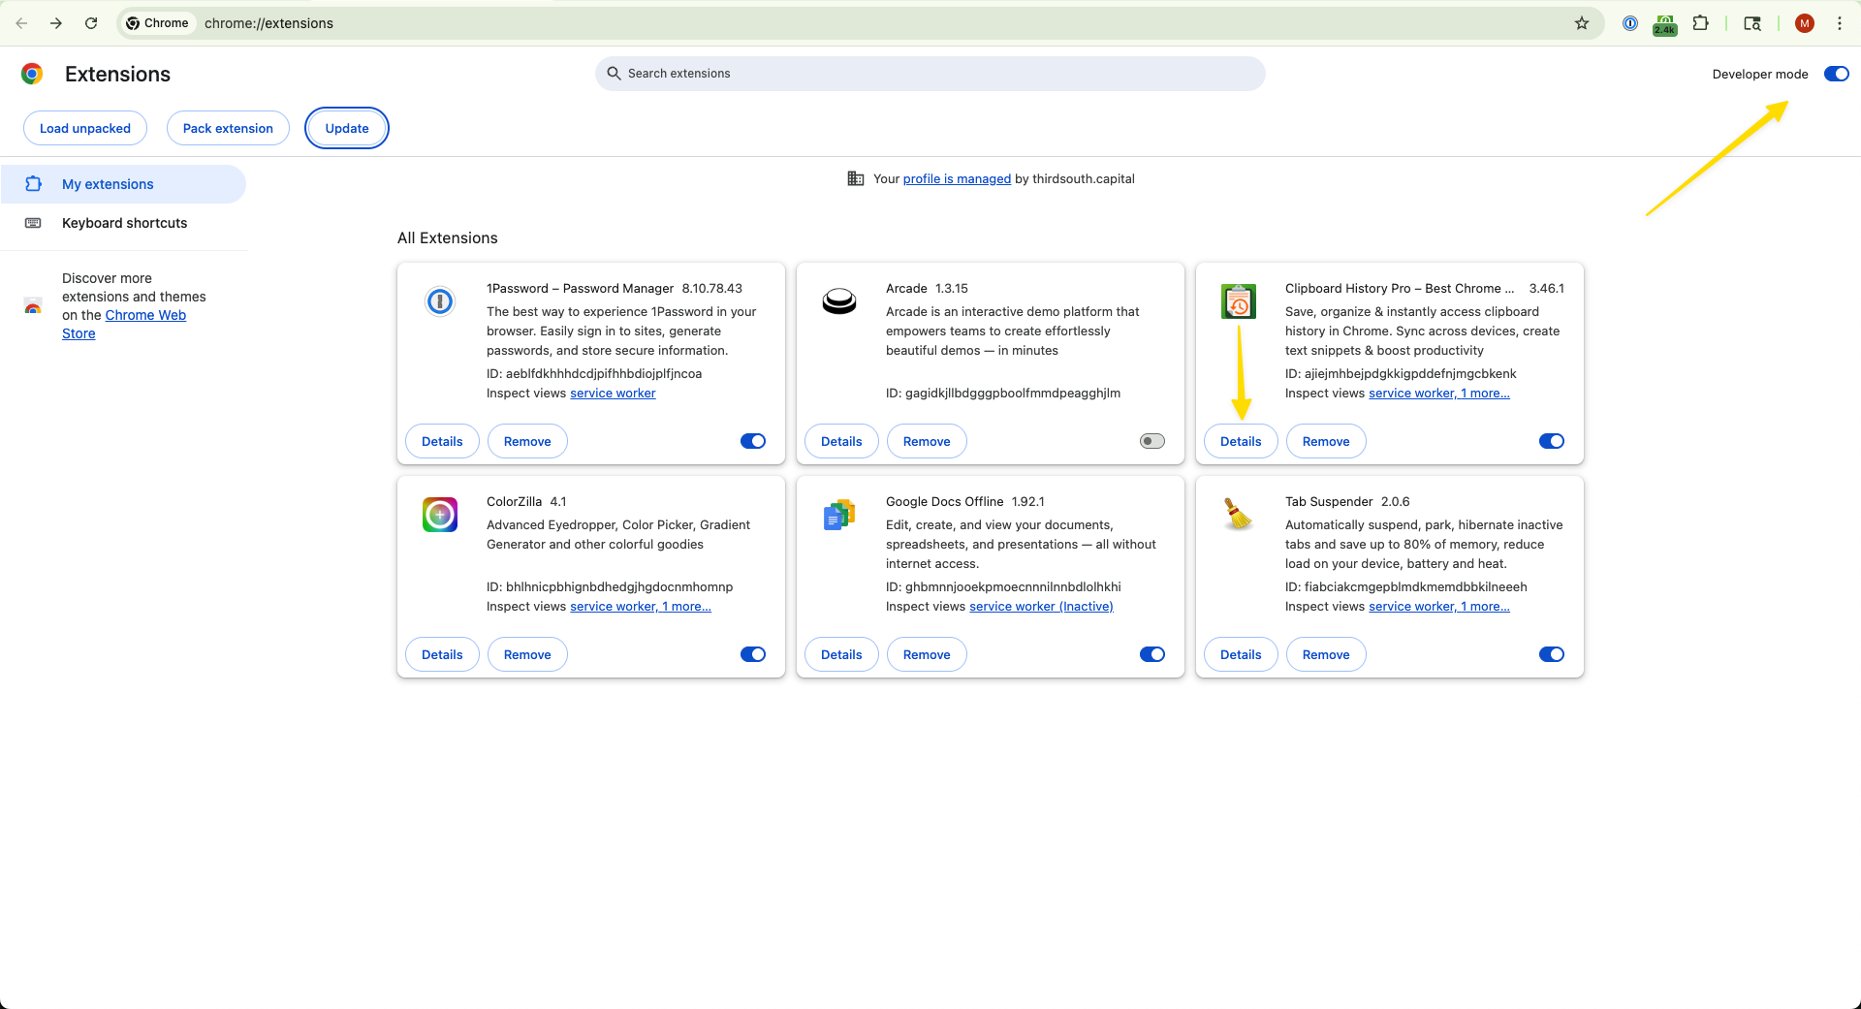Click the tab search toolbar icon
1861x1009 pixels.
coord(1752,23)
